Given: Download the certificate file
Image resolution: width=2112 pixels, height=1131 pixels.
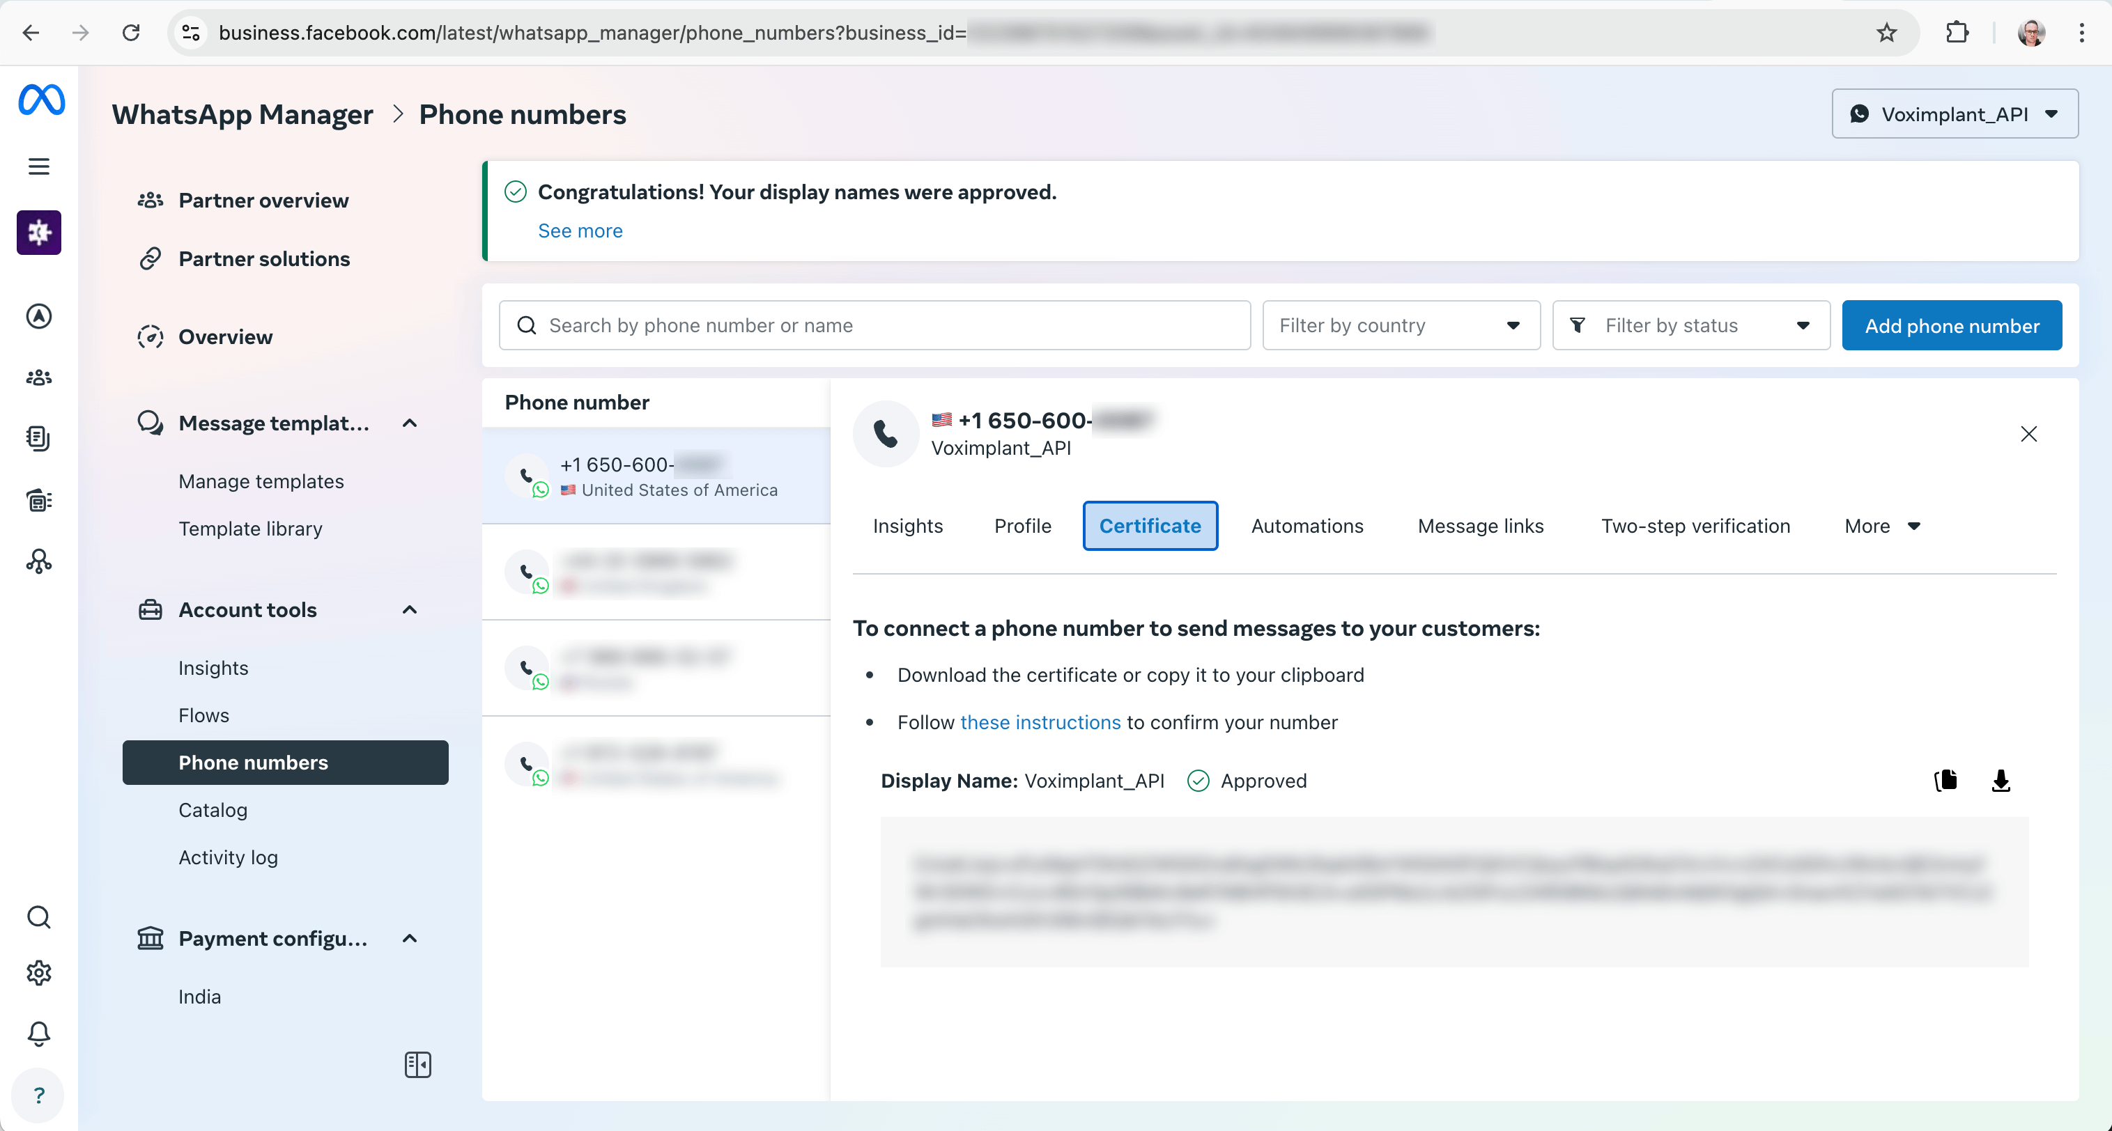Looking at the screenshot, I should click(x=2001, y=780).
